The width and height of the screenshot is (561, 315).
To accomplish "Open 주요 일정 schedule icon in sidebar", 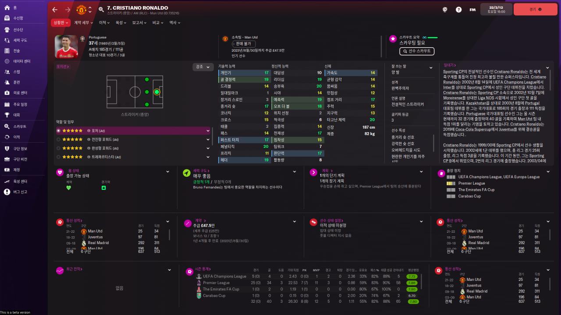I will (7, 105).
